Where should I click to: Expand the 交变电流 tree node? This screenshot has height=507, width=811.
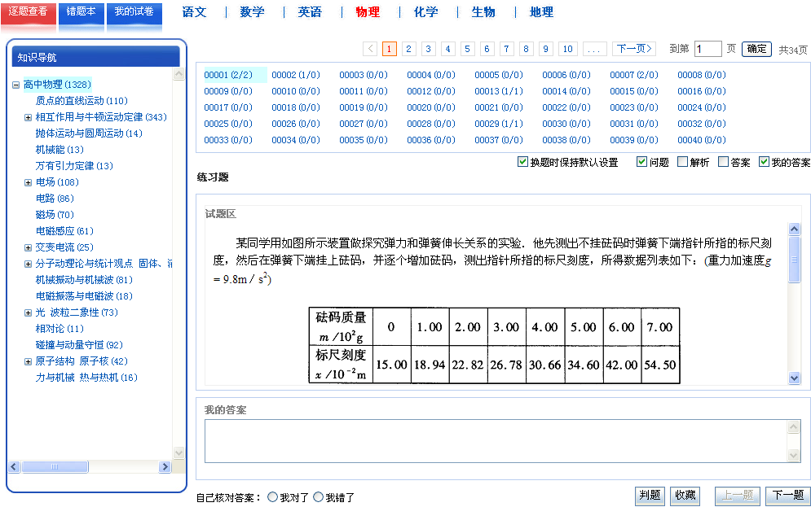28,247
